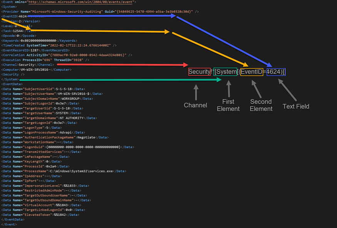Select 4624 in the XML EventID line
This screenshot has height=228, width=337.
coord(23,16)
